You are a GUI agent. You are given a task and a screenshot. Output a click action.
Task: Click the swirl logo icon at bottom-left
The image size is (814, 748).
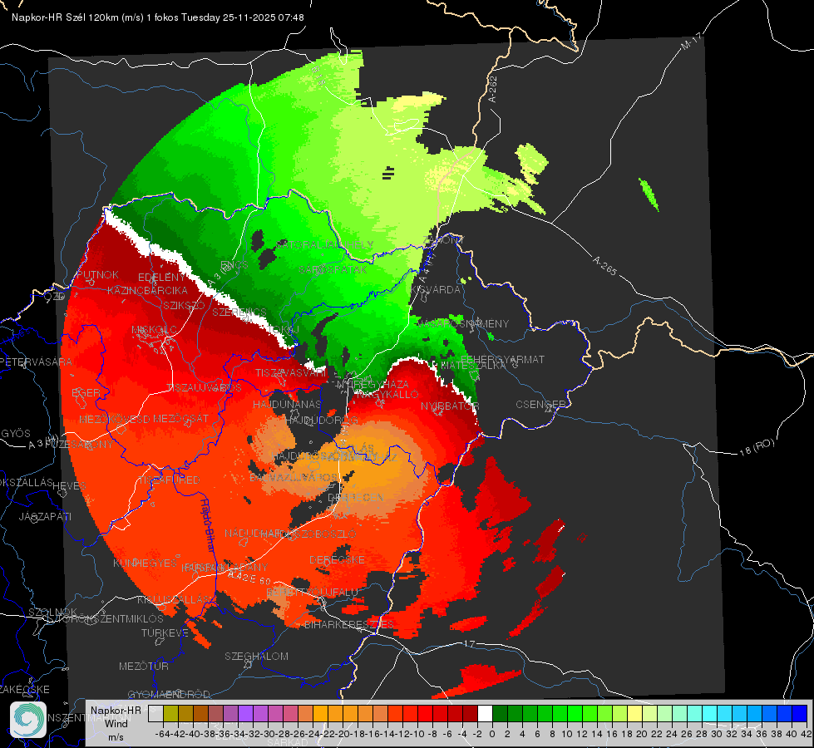click(28, 720)
